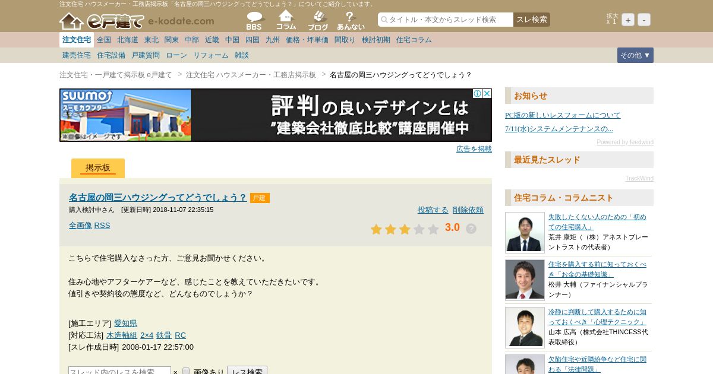The height and width of the screenshot is (374, 713).
Task: Open the ブログ pencil icon
Action: tap(318, 21)
